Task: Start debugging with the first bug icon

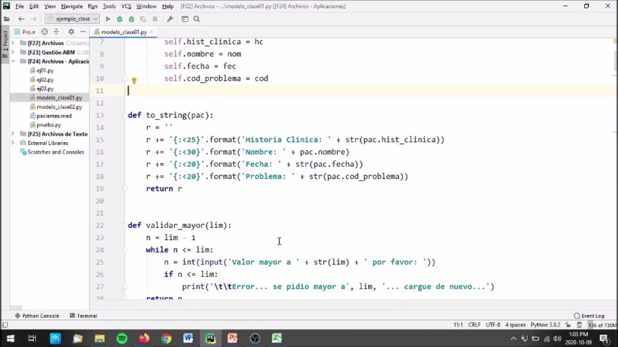Action: [x=120, y=19]
